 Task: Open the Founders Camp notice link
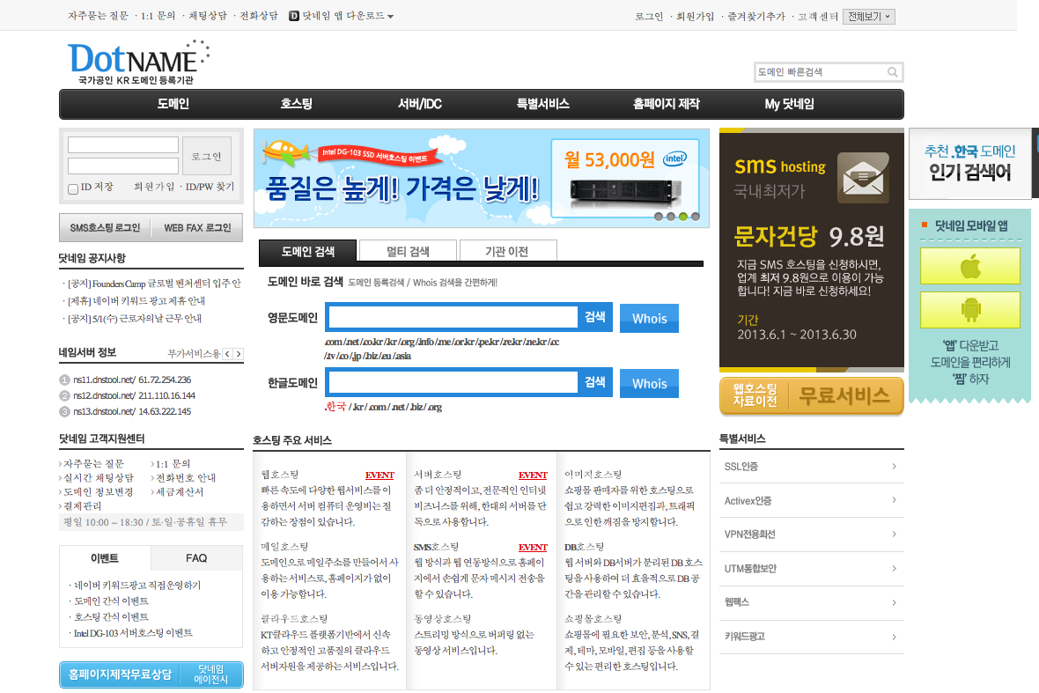(154, 284)
